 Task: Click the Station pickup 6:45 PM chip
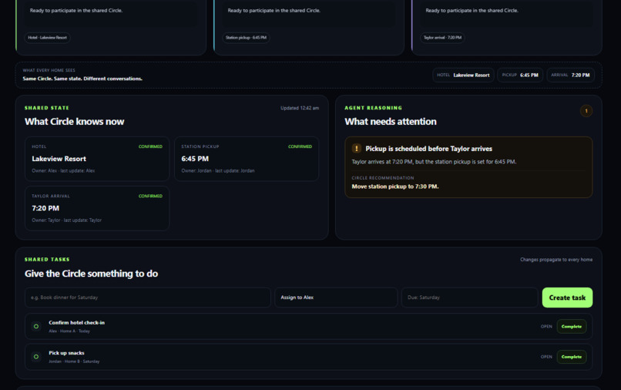246,38
